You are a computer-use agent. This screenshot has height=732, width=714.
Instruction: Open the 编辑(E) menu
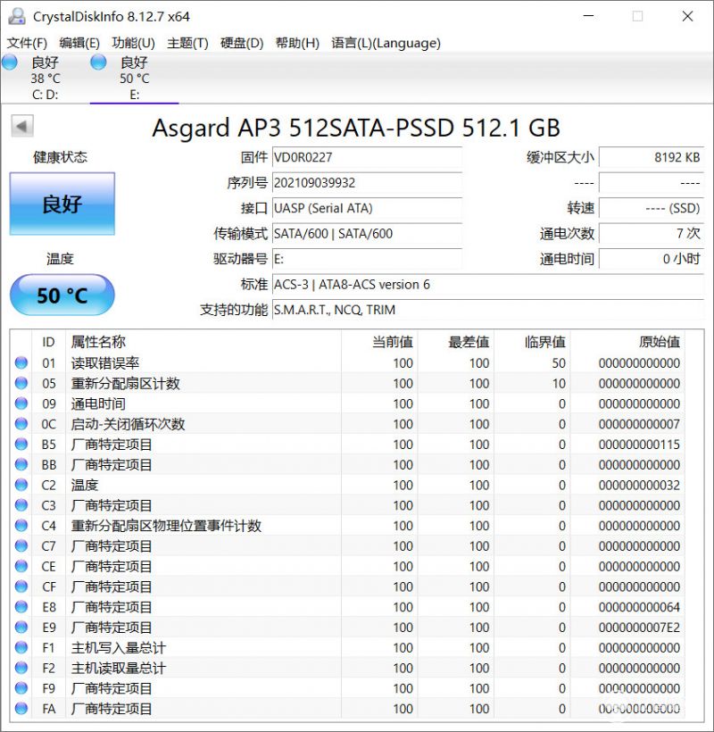79,43
